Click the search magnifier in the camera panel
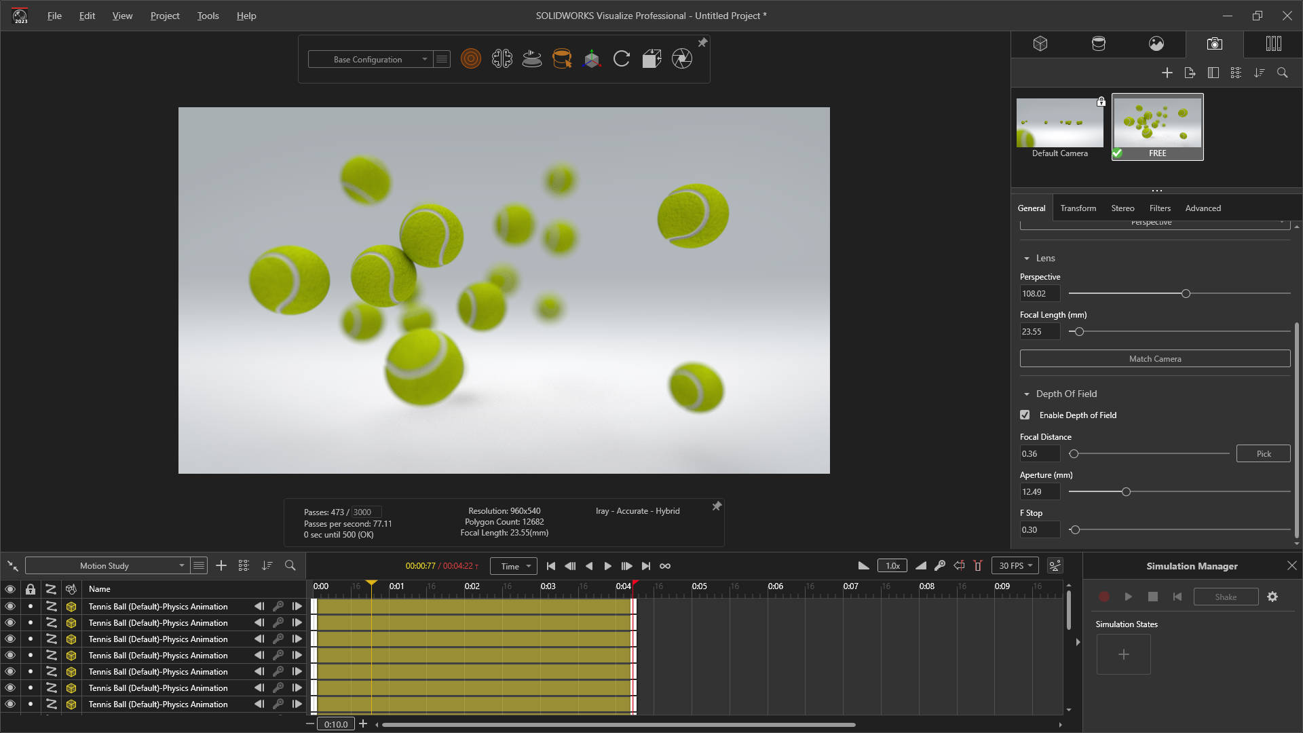 pyautogui.click(x=1282, y=73)
